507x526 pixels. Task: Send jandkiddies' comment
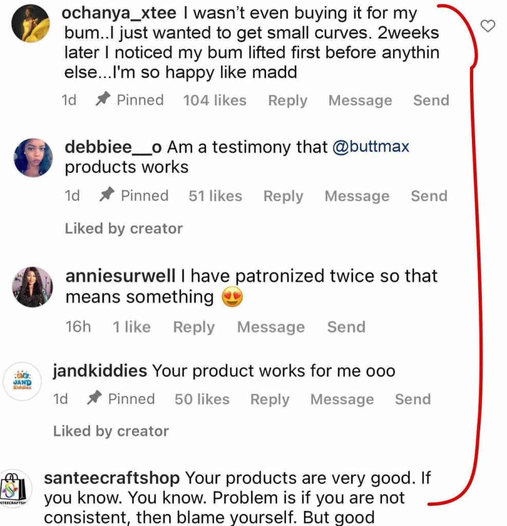pos(412,399)
